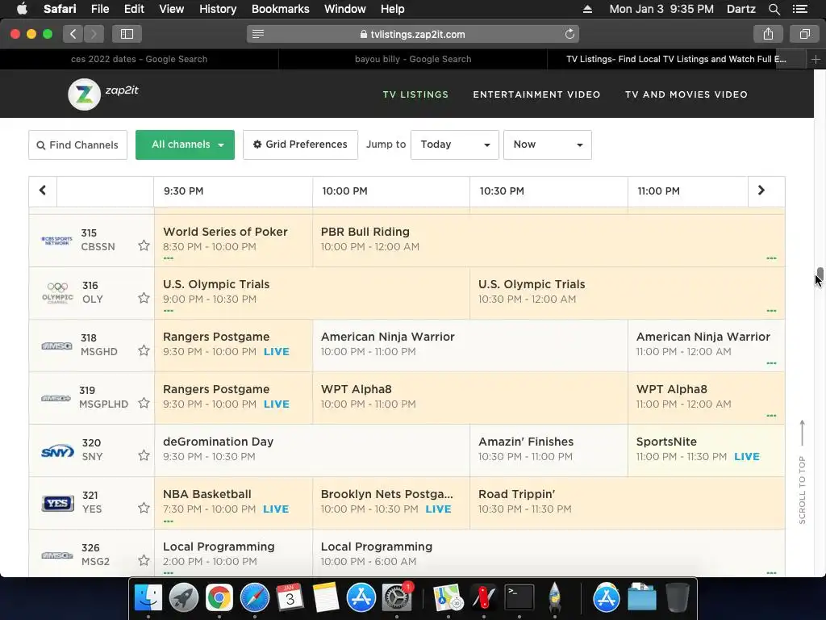Launch Google Chrome from the Dock

point(219,597)
